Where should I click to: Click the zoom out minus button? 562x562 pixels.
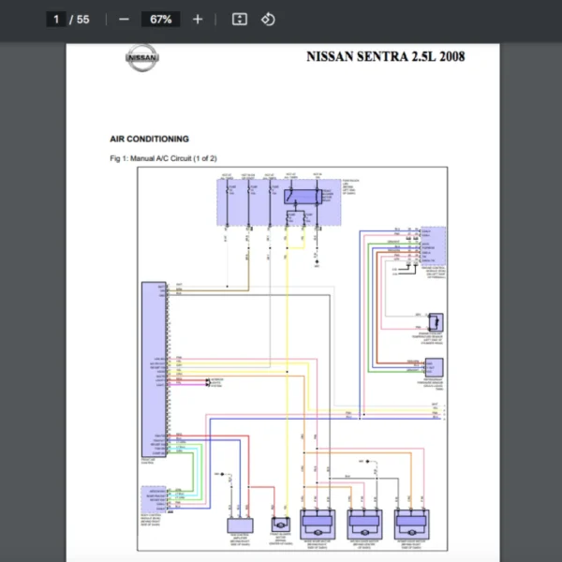tap(124, 20)
